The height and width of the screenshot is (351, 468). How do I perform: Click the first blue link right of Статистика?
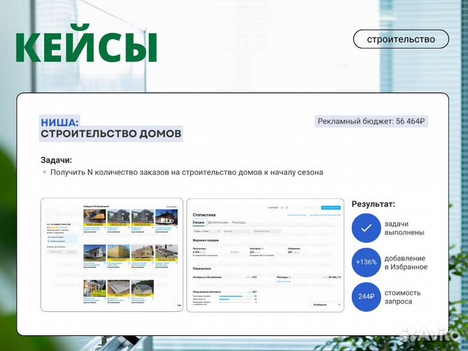tap(296, 215)
